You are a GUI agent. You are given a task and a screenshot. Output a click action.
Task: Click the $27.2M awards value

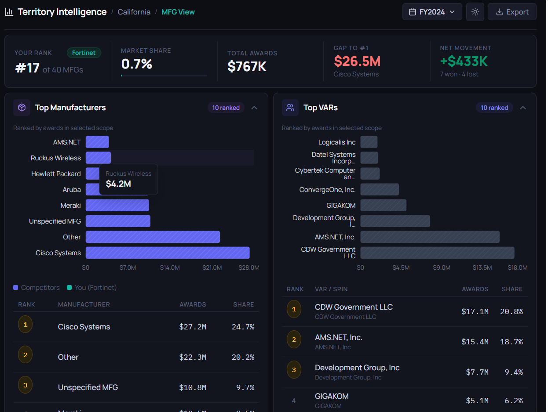193,327
